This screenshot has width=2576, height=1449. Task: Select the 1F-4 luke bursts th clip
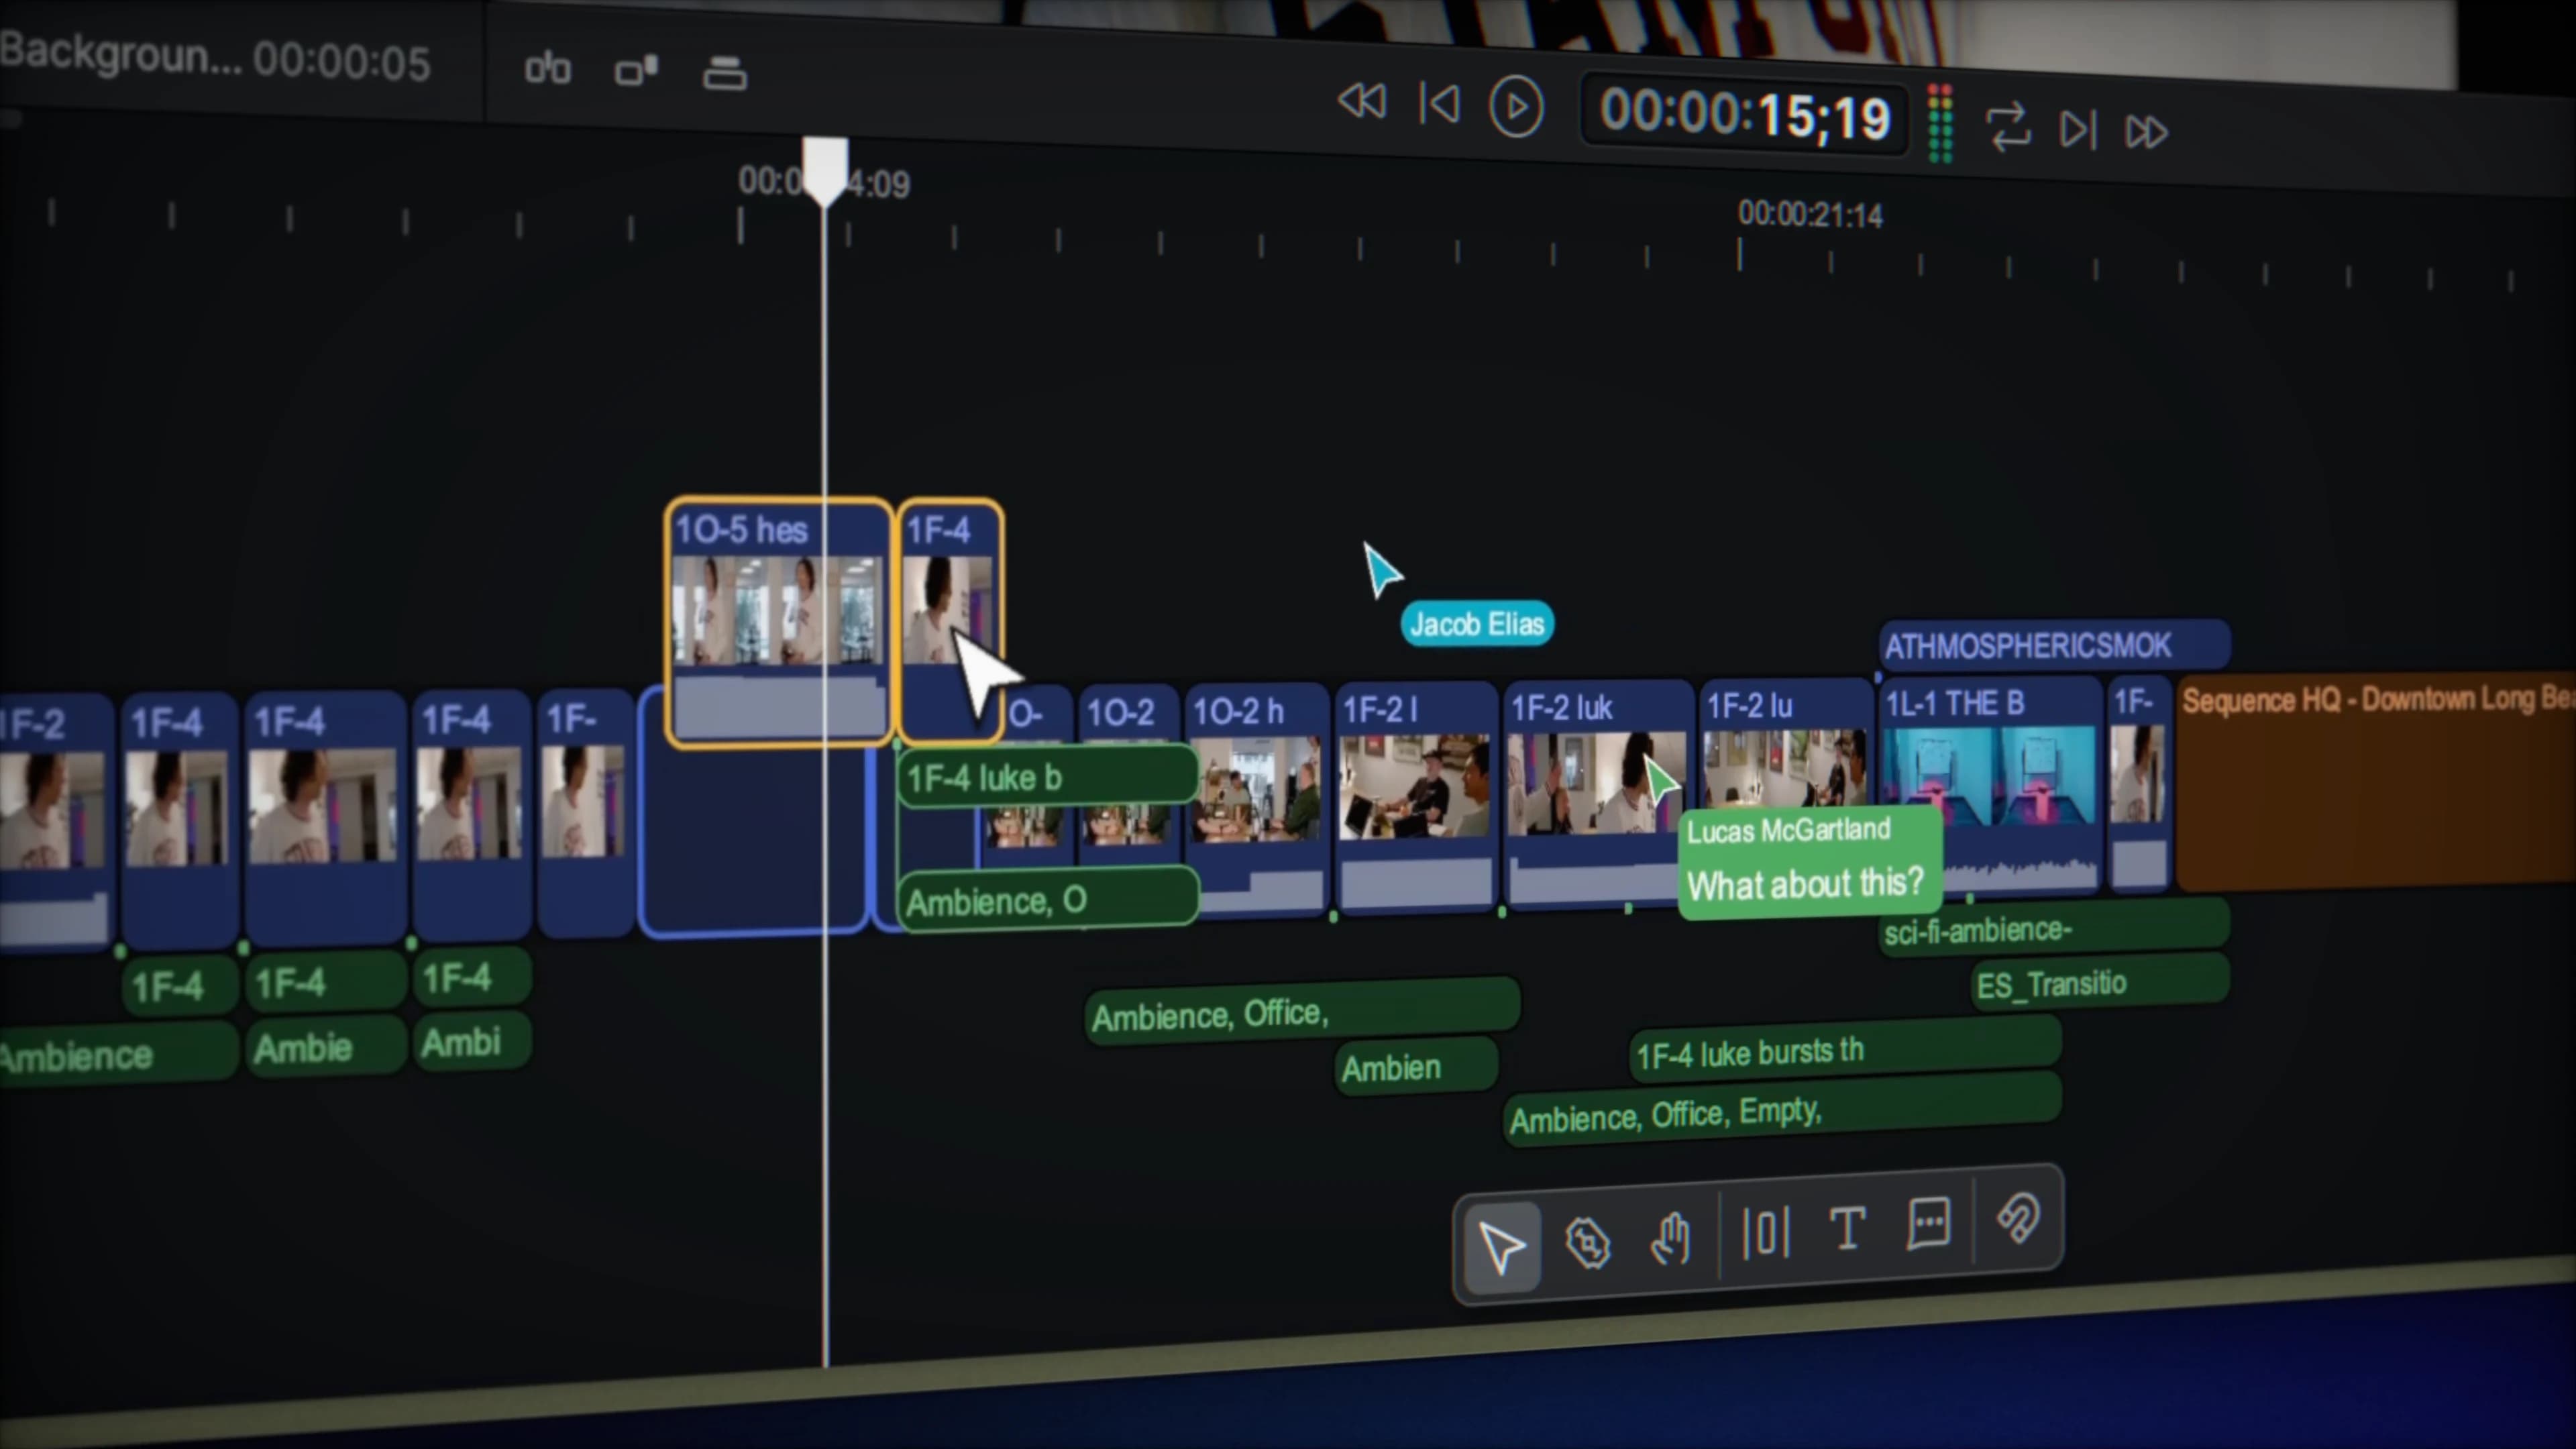click(1845, 1050)
